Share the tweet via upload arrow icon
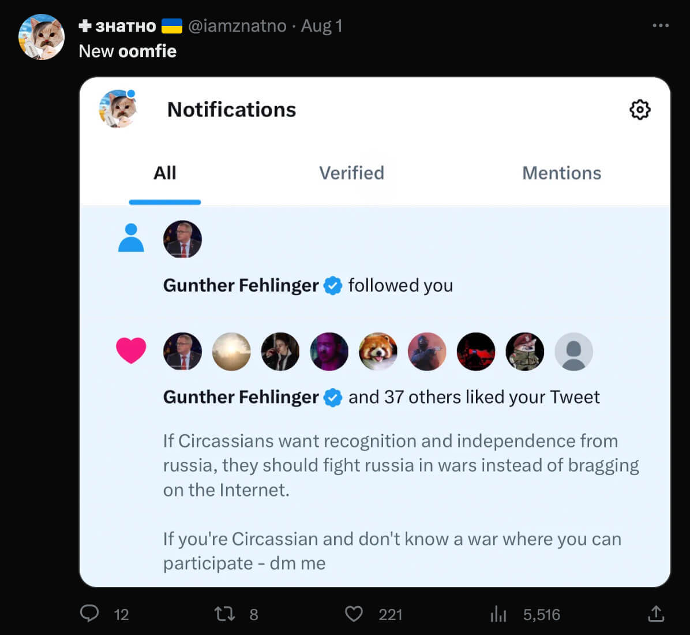 click(656, 613)
